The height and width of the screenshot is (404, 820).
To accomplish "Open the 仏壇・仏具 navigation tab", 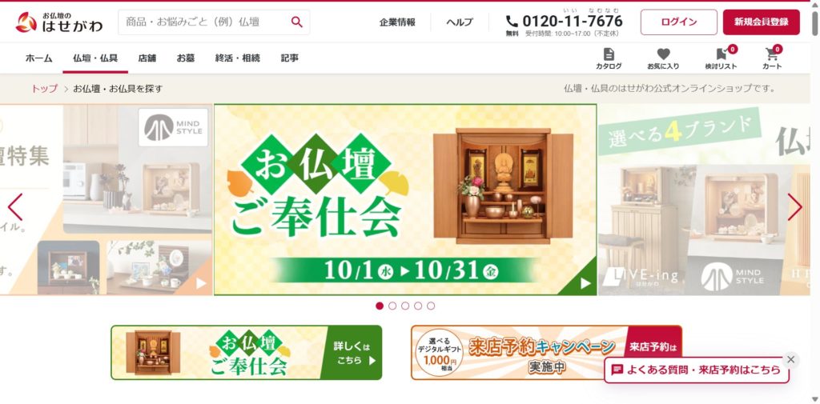I will pyautogui.click(x=95, y=58).
